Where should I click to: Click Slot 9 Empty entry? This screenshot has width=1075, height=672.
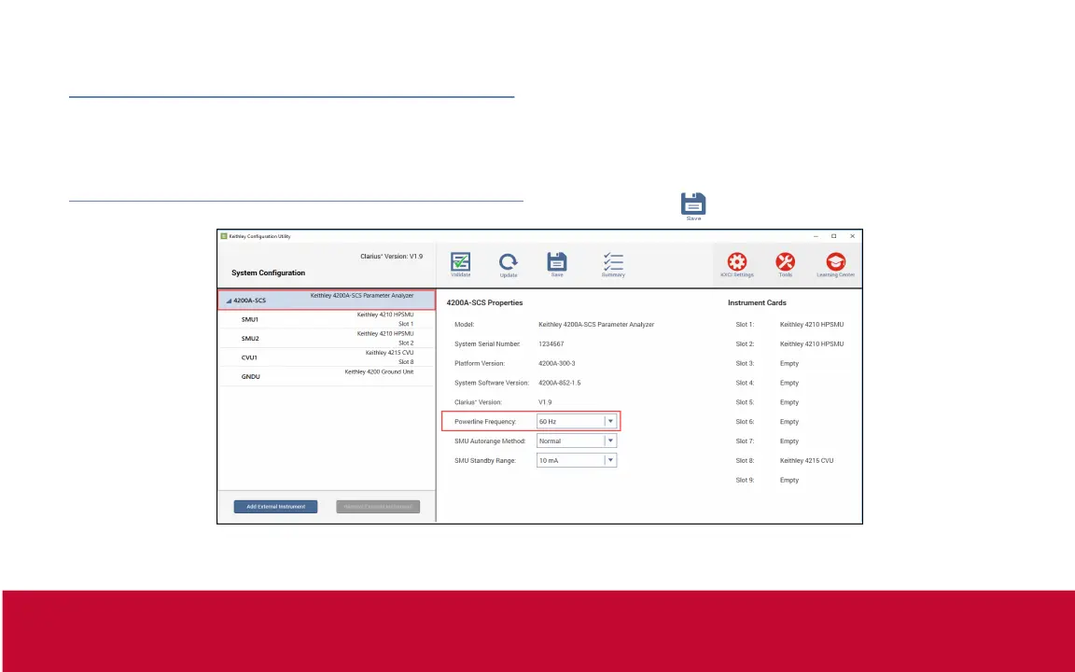789,480
